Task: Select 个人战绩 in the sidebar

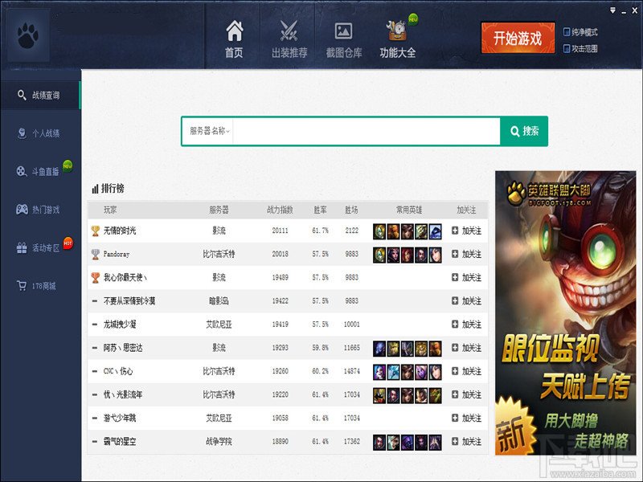Action: 40,133
